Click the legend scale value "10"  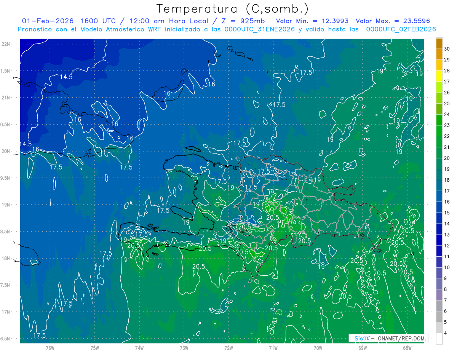pyautogui.click(x=447, y=267)
